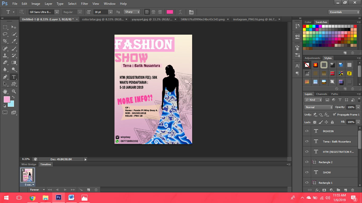This screenshot has width=362, height=203.
Task: Select the Rectangular Marquee tool
Action: pos(5,27)
